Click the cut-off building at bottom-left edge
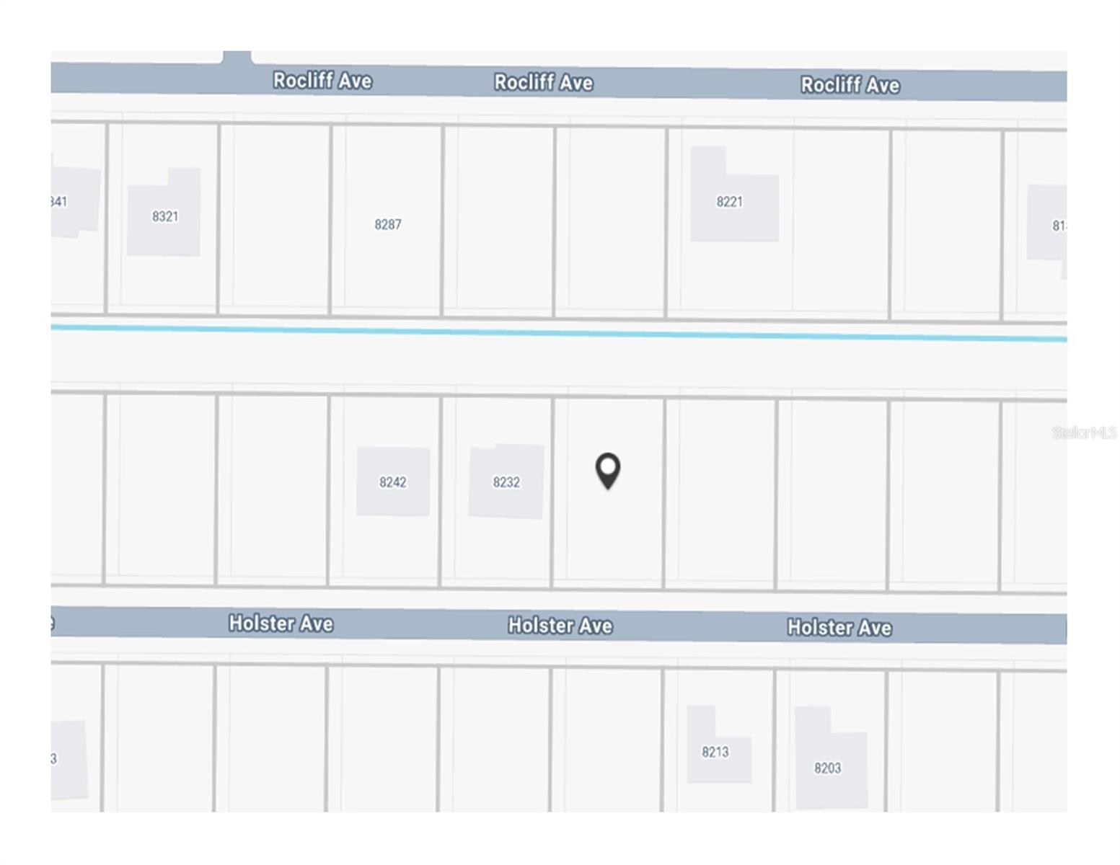This screenshot has height=865, width=1120. 68,758
